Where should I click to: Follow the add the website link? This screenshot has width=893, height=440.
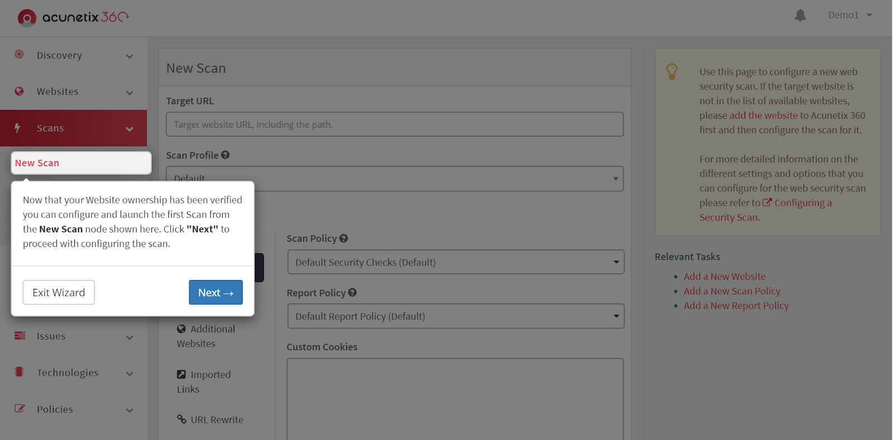pos(764,115)
